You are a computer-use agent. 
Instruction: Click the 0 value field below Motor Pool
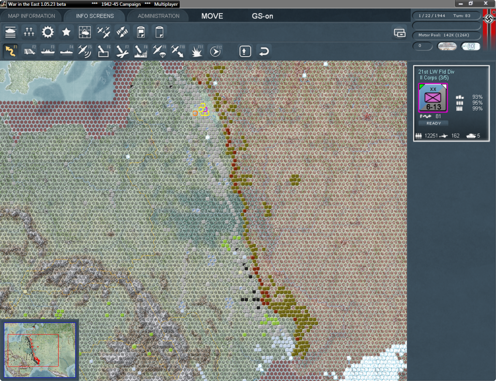pos(422,46)
